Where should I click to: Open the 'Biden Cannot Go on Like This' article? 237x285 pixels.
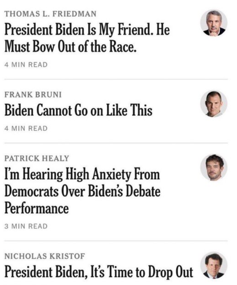[x=78, y=110]
